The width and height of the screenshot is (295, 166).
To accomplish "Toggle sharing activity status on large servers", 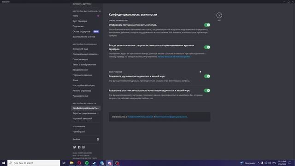I will click(x=207, y=47).
